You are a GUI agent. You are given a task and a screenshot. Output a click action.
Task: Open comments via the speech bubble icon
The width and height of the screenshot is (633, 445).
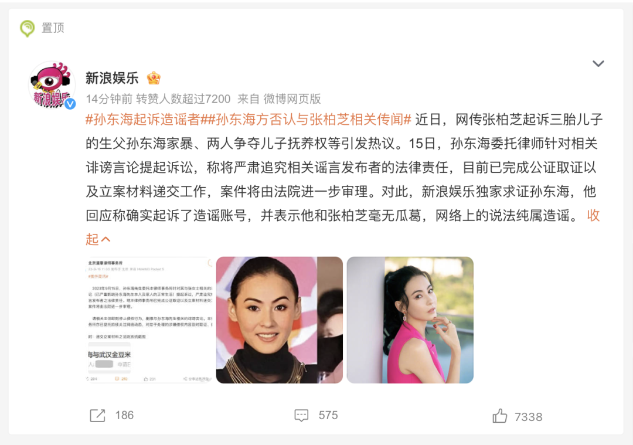(x=301, y=416)
